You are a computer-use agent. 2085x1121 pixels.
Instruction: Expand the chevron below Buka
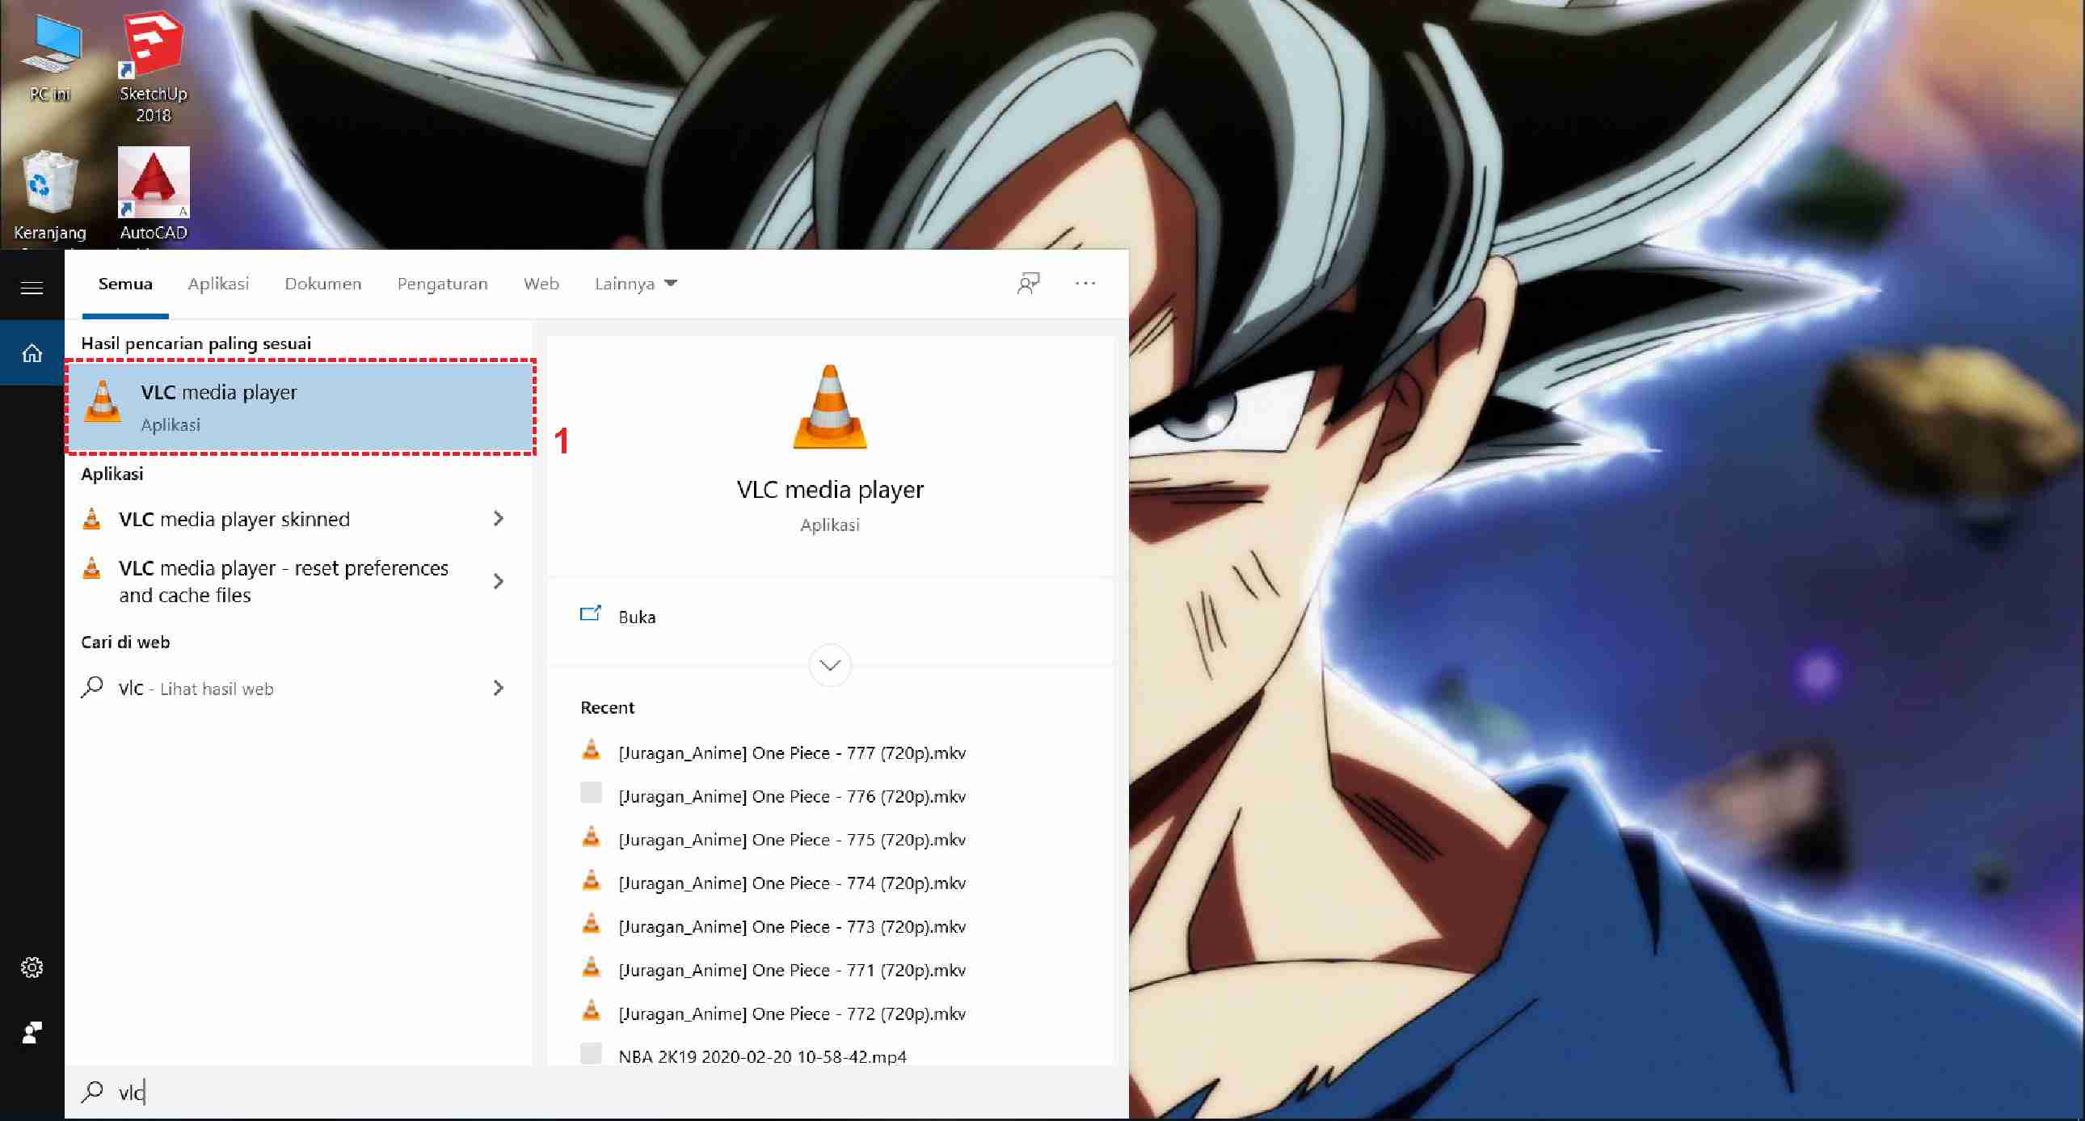coord(830,665)
